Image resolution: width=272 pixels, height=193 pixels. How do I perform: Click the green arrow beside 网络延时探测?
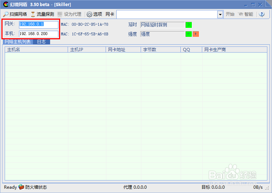[189, 25]
